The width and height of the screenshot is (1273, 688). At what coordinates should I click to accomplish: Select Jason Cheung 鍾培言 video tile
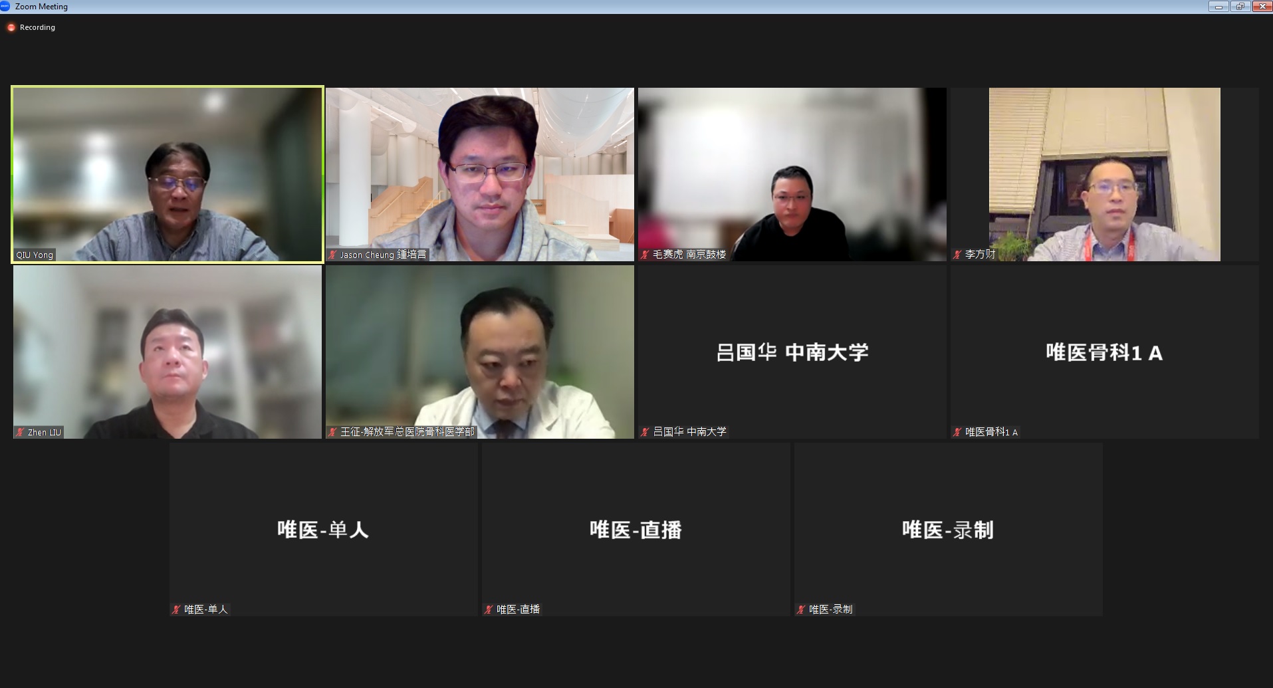click(480, 174)
